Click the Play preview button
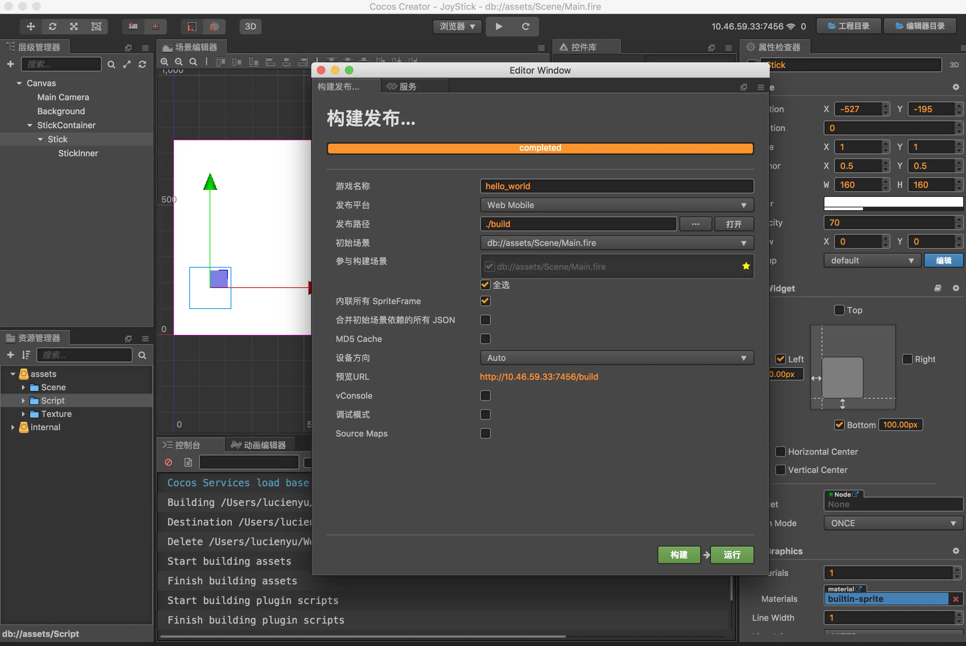This screenshot has height=646, width=966. (x=499, y=26)
